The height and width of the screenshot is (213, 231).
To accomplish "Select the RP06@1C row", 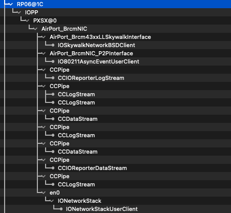I will point(115,4).
